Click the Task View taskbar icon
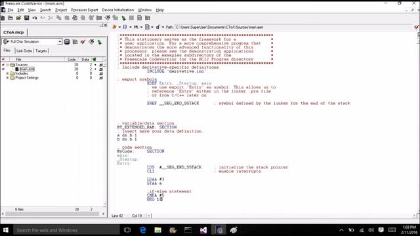Image resolution: width=420 pixels, height=236 pixels. tap(127, 230)
